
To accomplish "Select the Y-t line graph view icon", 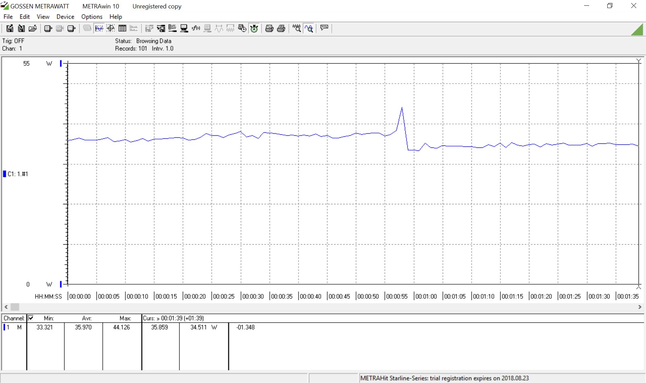I will (x=99, y=29).
